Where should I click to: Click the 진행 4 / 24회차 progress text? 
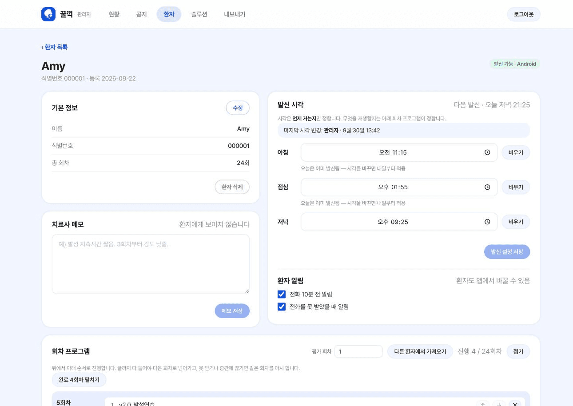click(x=480, y=351)
